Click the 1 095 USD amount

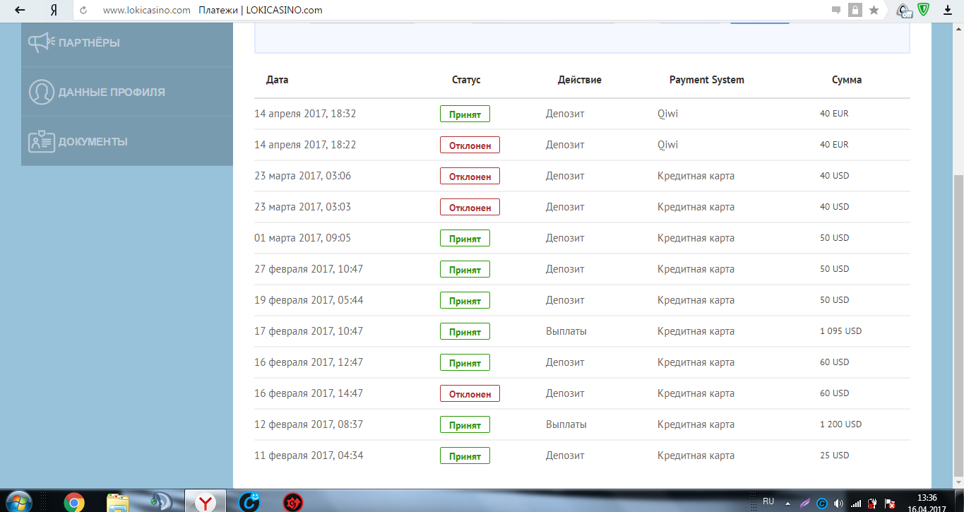click(x=840, y=331)
